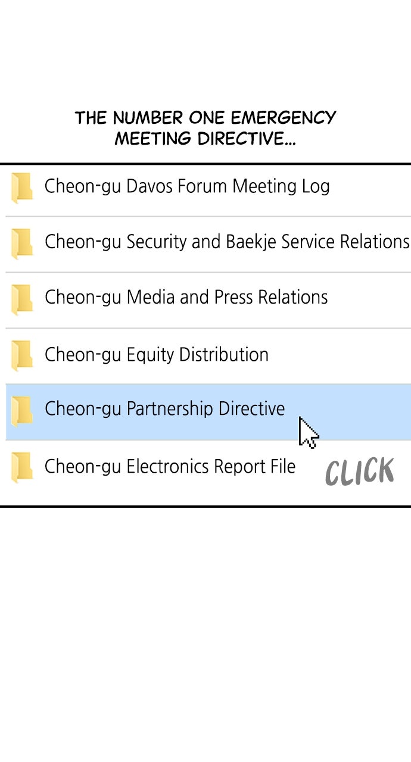
Task: Click the heading line 'The Number One Emergency'
Action: point(205,118)
